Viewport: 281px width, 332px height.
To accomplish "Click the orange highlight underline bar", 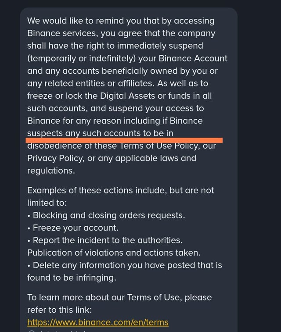I will pos(124,140).
